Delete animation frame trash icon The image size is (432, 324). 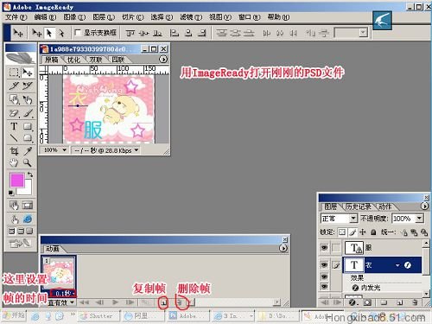point(179,302)
